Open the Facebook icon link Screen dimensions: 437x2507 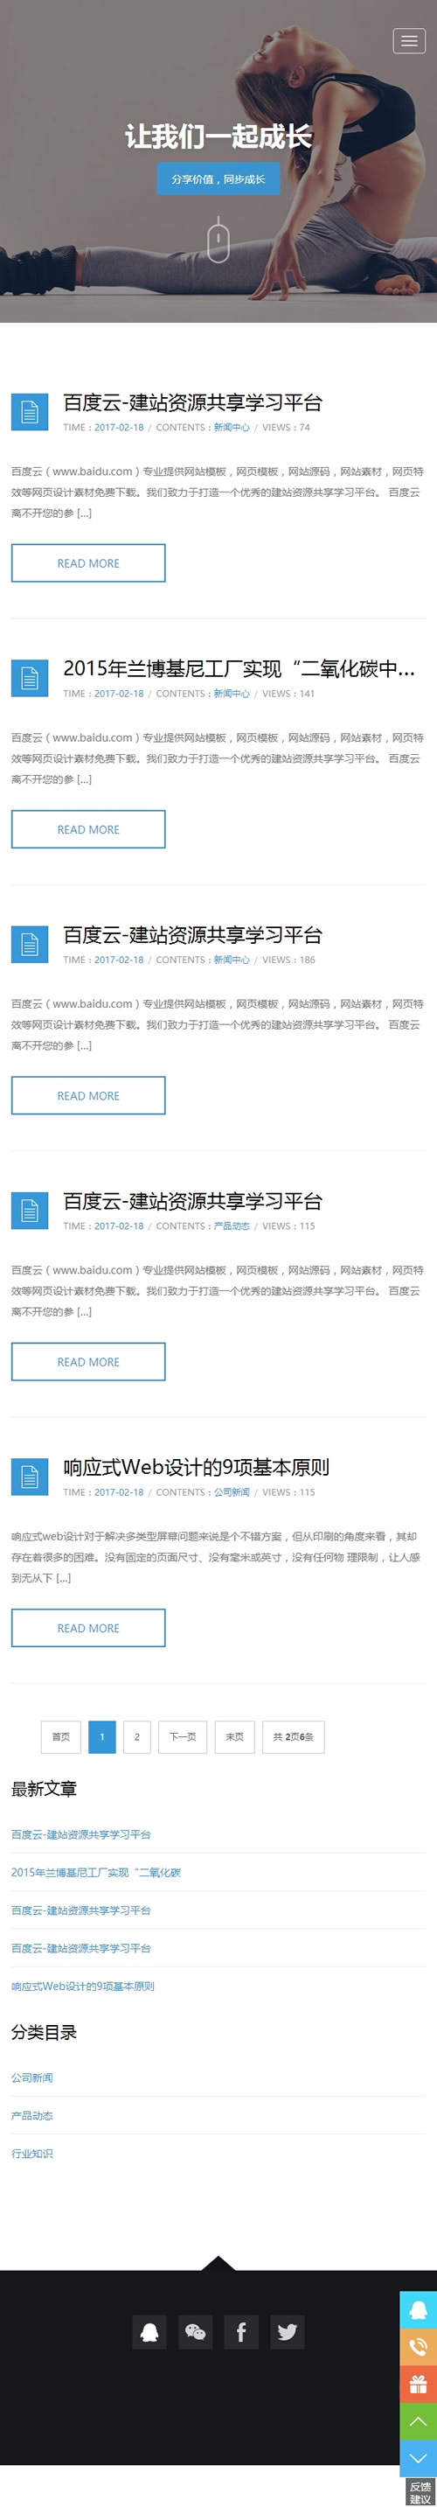pyautogui.click(x=241, y=2332)
